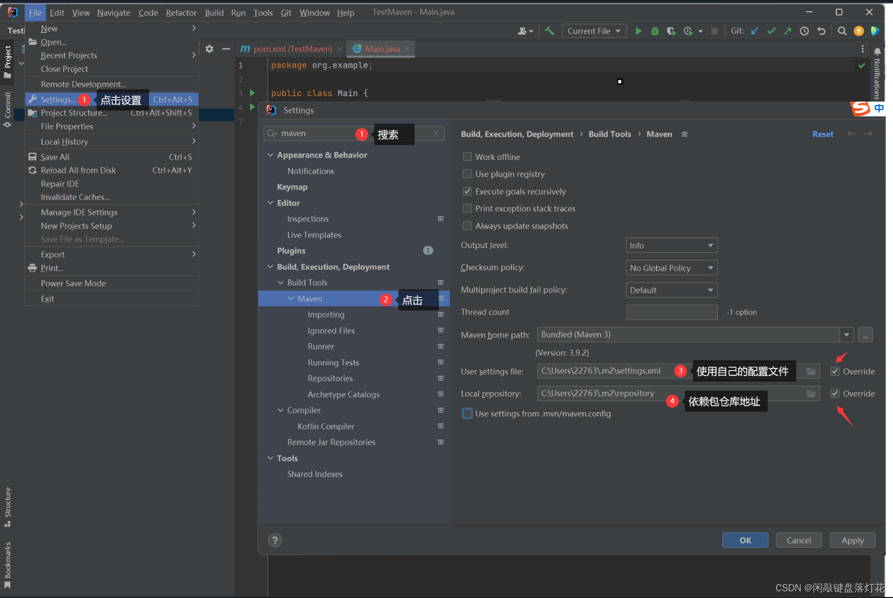Select Plugins in settings tree

(x=291, y=251)
